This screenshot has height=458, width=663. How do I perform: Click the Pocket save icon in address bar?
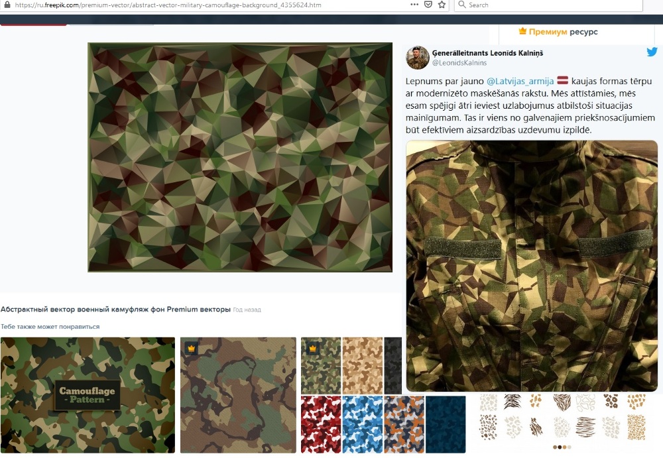coord(428,5)
